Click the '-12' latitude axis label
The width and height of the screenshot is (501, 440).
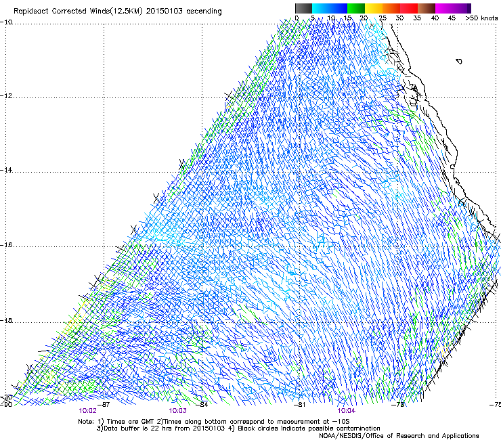6,96
